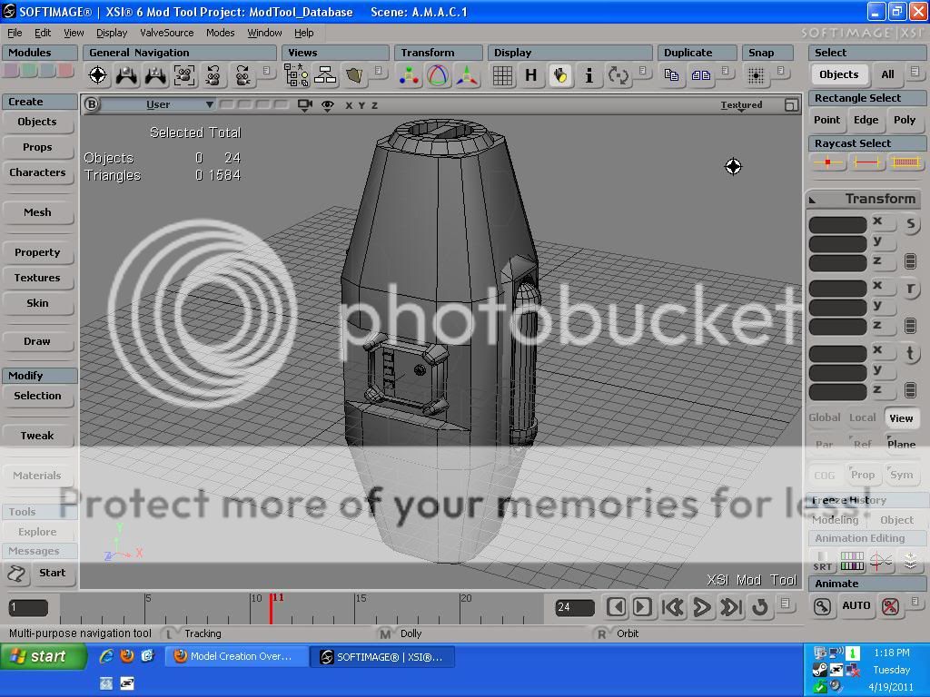This screenshot has width=930, height=697.
Task: Enable AUTO key mode in Animate panel
Action: [x=856, y=606]
